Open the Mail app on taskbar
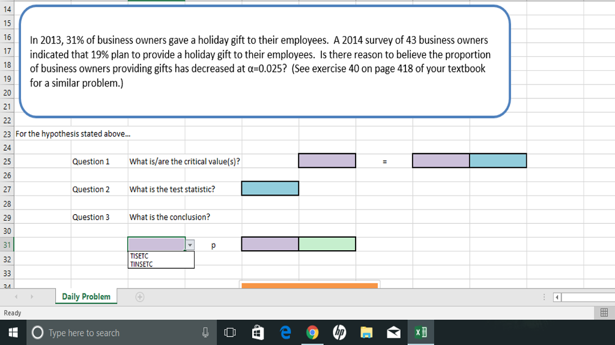 [393, 333]
